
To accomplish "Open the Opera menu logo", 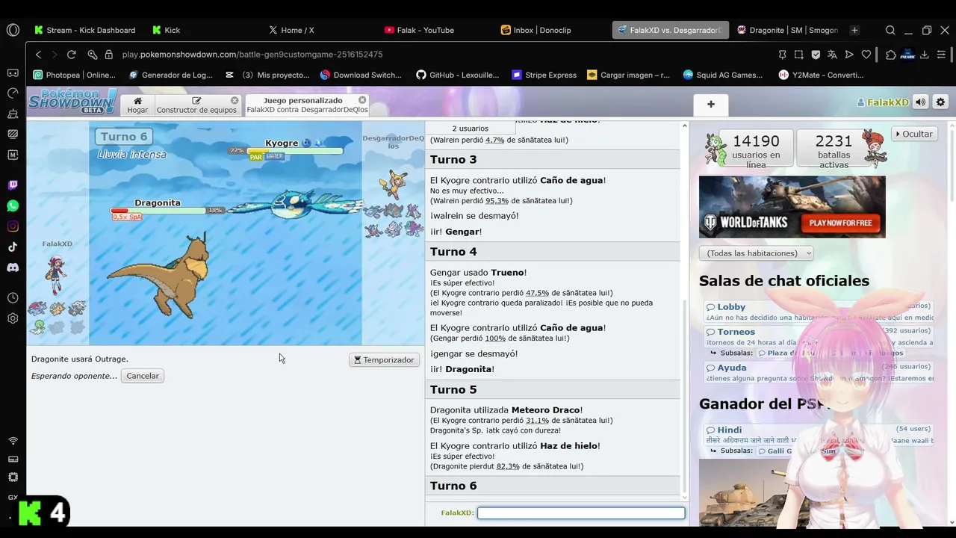I will (13, 30).
